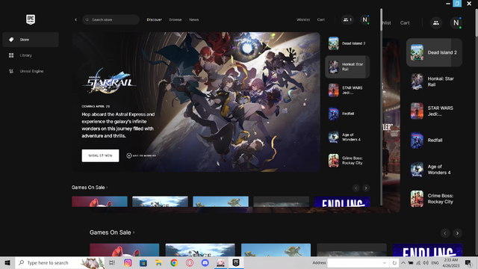Open File Explorer from the taskbar
This screenshot has width=478, height=269.
pyautogui.click(x=158, y=262)
